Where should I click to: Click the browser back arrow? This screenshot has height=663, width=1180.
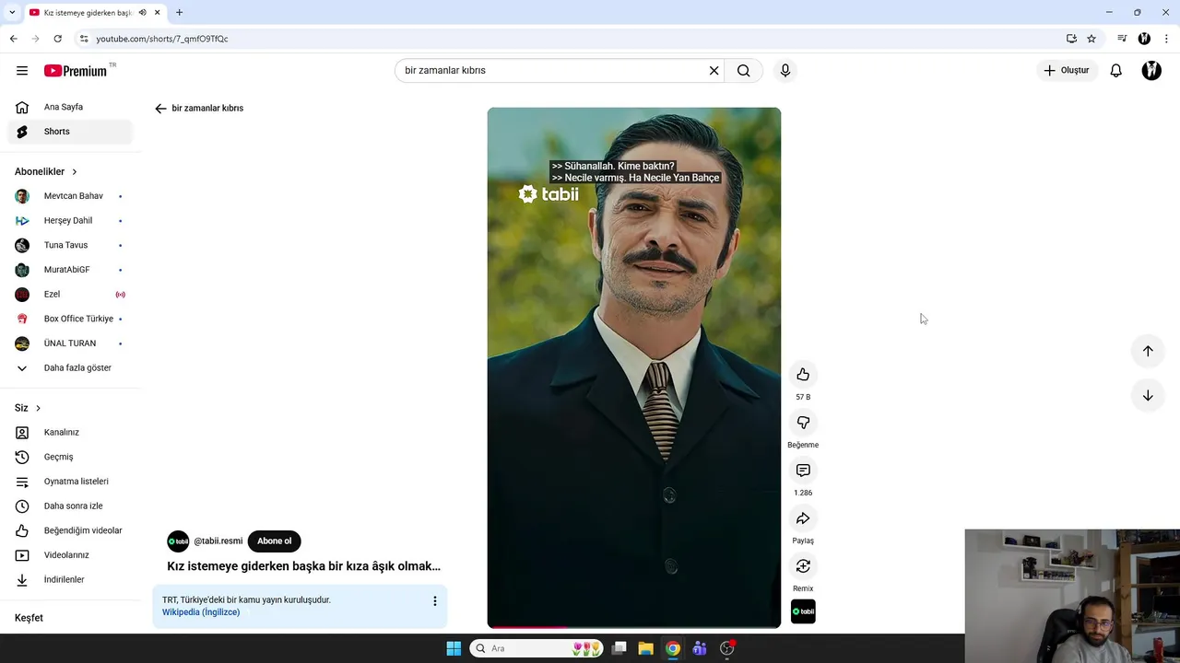tap(14, 39)
